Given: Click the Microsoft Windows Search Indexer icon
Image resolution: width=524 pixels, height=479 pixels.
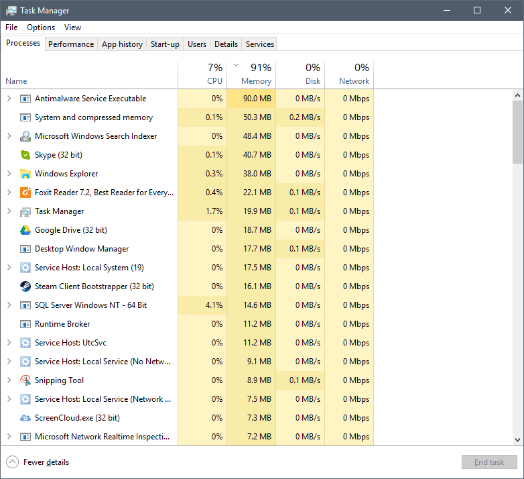Looking at the screenshot, I should coord(25,136).
